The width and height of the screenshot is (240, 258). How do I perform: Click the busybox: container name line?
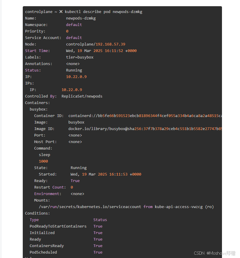(38, 109)
